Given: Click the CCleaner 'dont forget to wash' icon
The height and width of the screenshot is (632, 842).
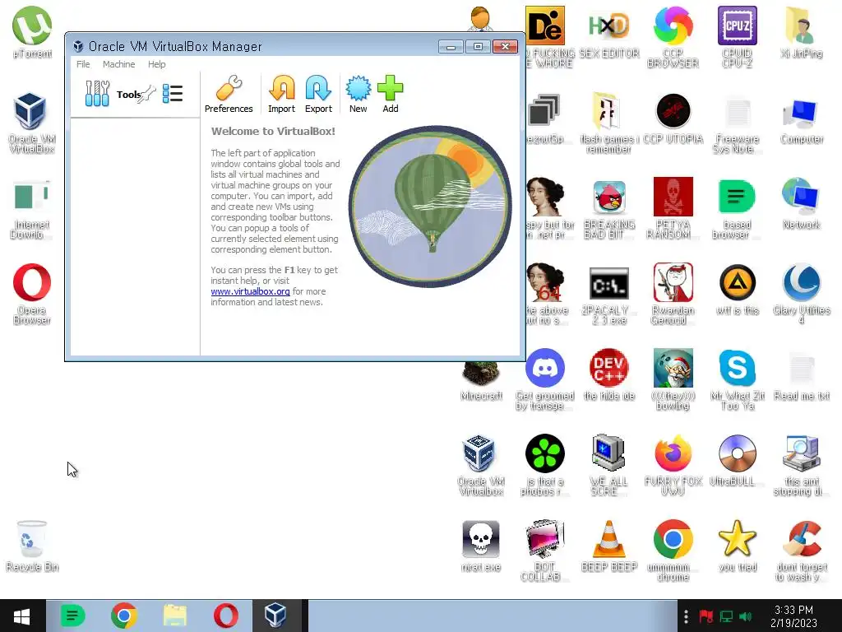Looking at the screenshot, I should pos(801,551).
